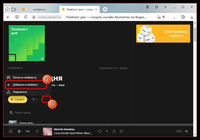Click the scrollbar down arrow
This screenshot has height=140, width=200.
pos(195,135)
